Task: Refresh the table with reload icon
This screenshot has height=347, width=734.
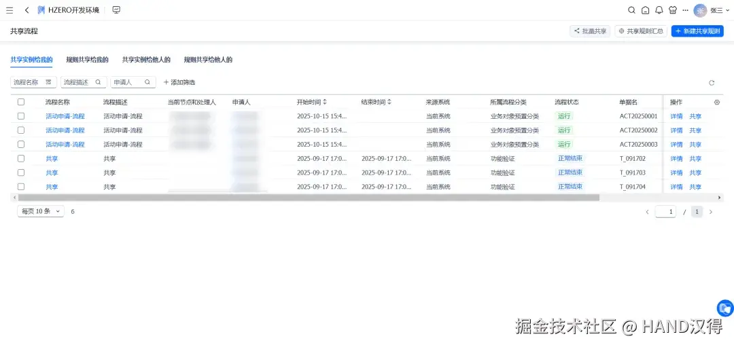Action: click(712, 83)
